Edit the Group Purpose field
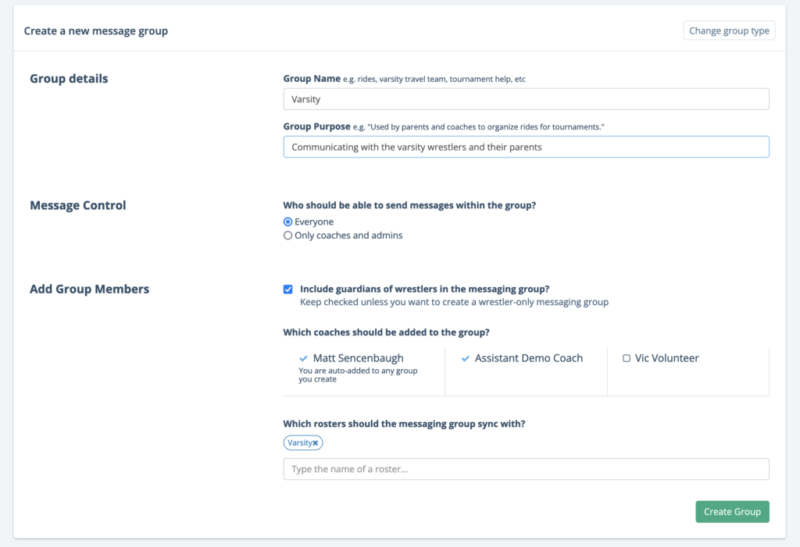800x547 pixels. click(526, 147)
